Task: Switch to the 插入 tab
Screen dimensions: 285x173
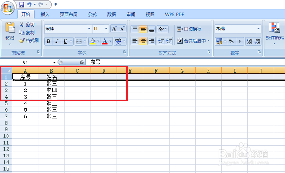Action: coord(45,14)
